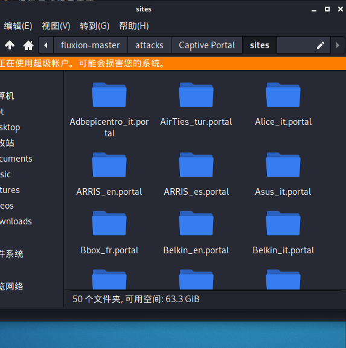Click ARRIS_en.portal folder name

(109, 192)
